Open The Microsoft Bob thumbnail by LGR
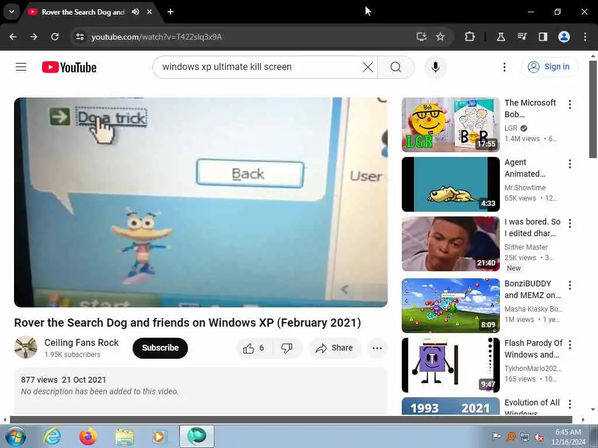Screen dimensions: 598x448 coord(450,125)
